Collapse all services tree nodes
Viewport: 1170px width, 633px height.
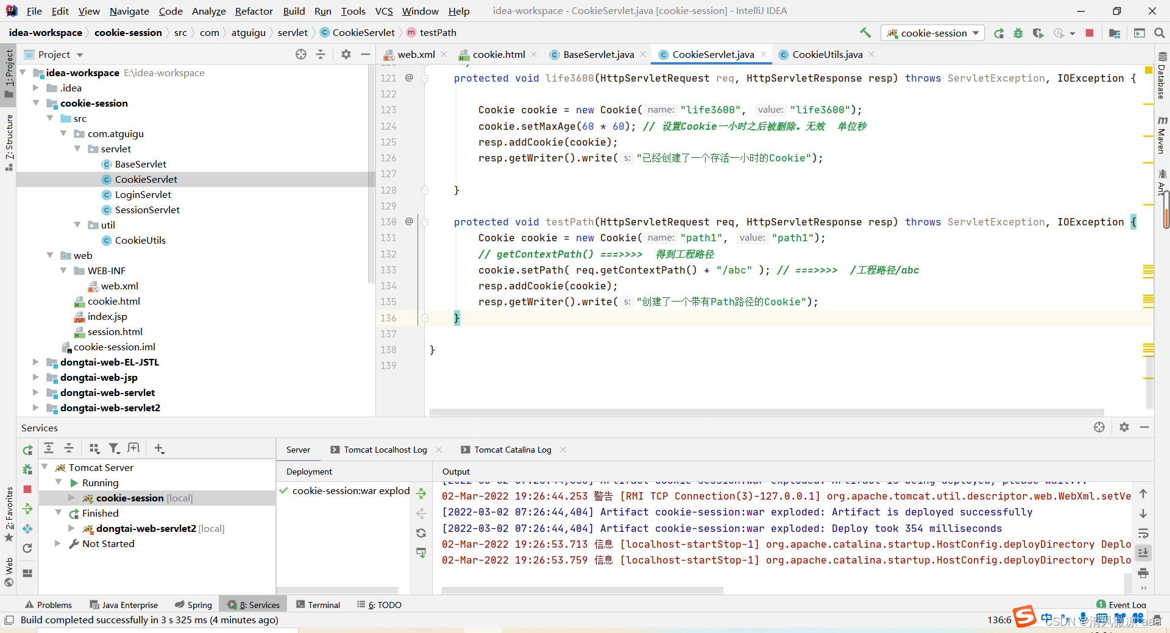(x=69, y=448)
